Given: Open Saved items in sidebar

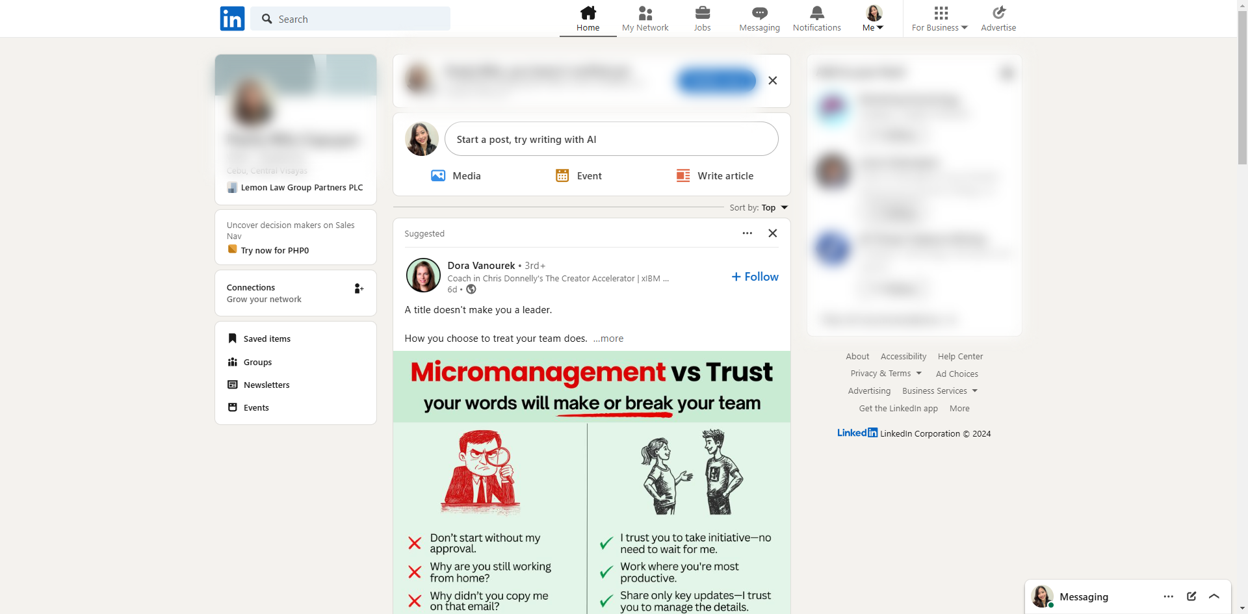Looking at the screenshot, I should click(266, 339).
